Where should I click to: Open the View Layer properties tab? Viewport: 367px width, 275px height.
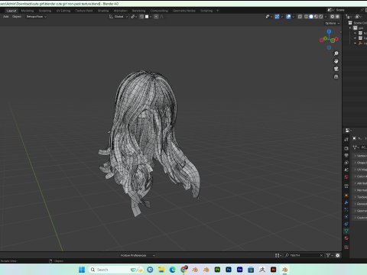point(346,163)
